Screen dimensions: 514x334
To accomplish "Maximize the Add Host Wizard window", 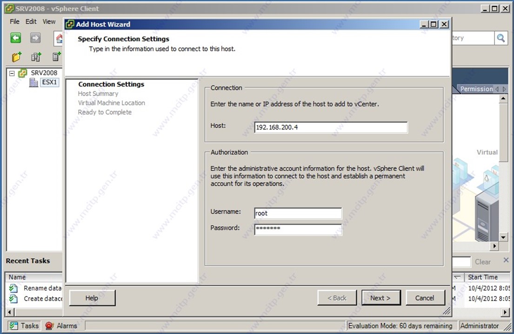I will [434, 24].
